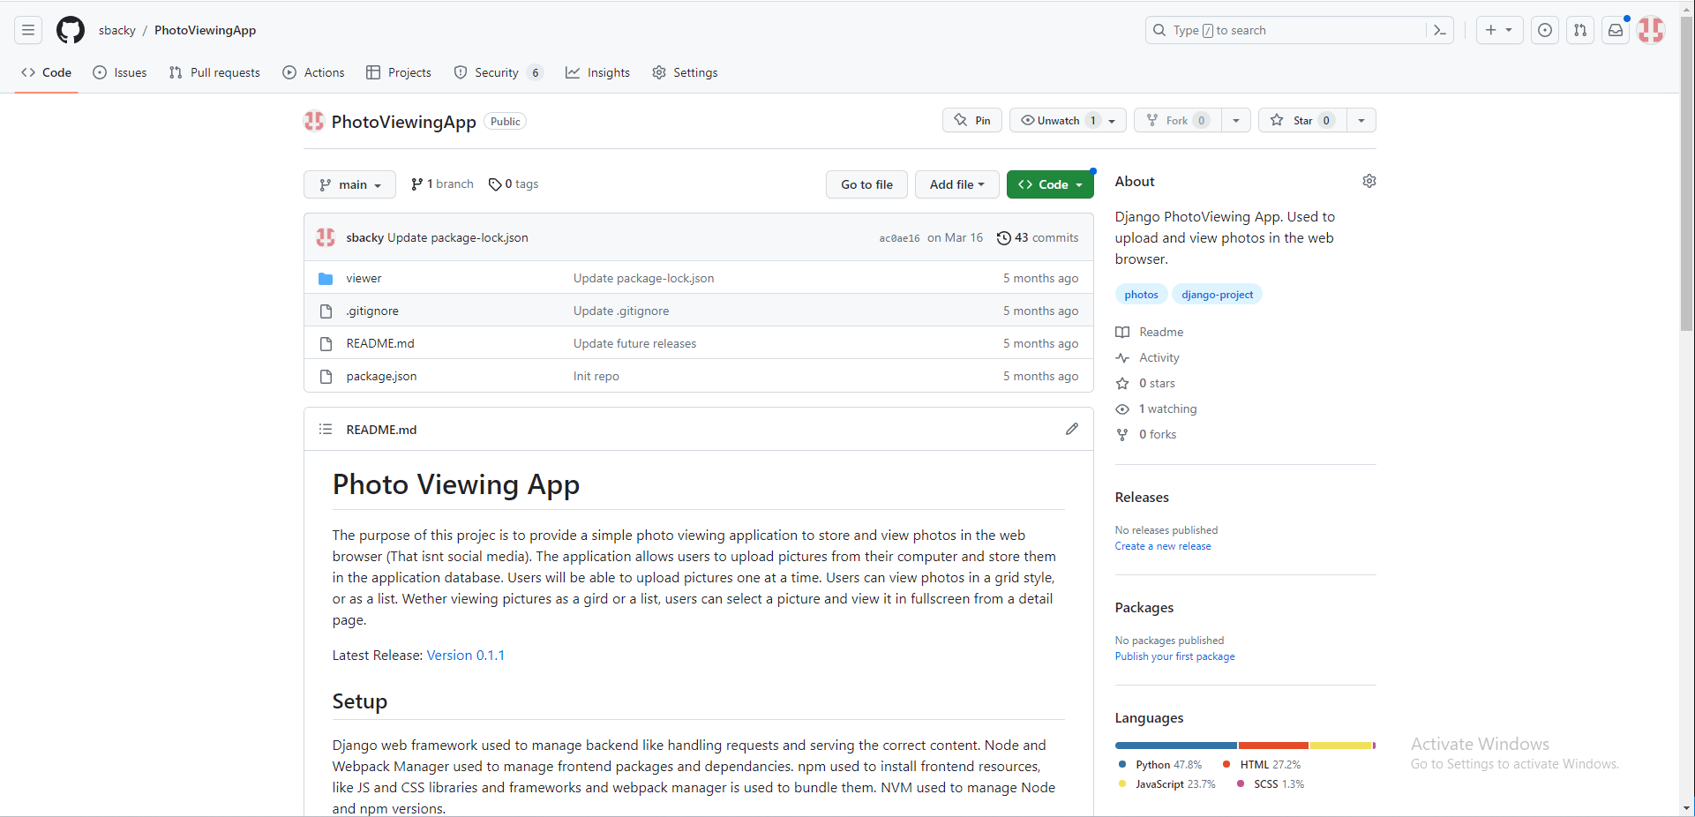Image resolution: width=1695 pixels, height=817 pixels.
Task: Click the commit history clock icon
Action: [x=1004, y=237]
